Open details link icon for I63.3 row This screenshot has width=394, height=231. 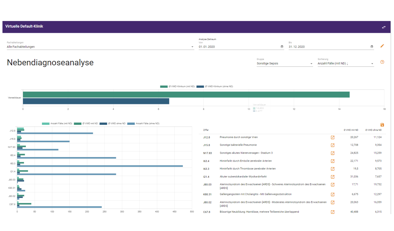coord(333,169)
